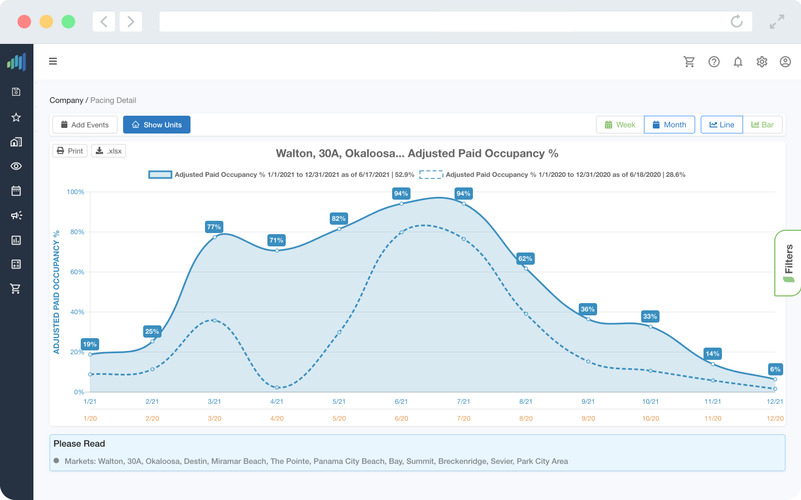The height and width of the screenshot is (500, 801).
Task: Select the bar chart reports icon in sidebar
Action: pos(17,240)
